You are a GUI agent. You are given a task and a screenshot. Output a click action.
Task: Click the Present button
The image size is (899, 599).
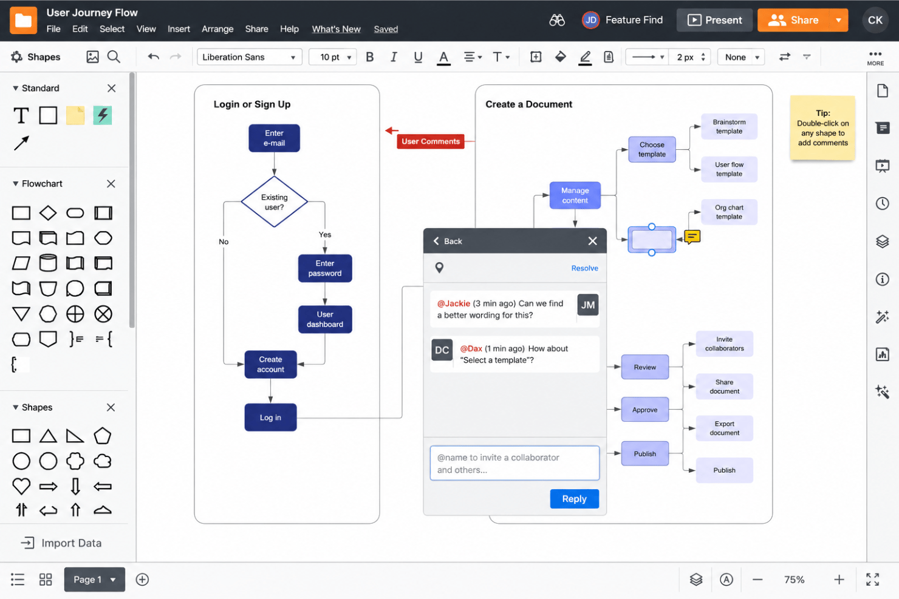714,20
